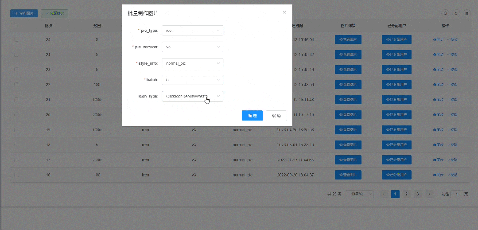Close the dialog with the X icon

coord(284,12)
